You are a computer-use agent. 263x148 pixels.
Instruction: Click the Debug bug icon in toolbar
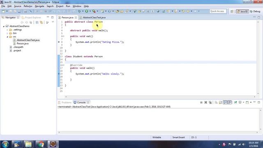(79, 11)
